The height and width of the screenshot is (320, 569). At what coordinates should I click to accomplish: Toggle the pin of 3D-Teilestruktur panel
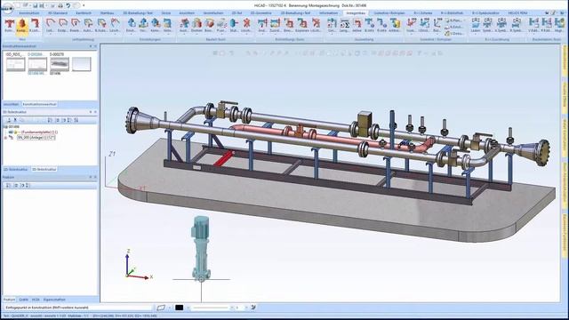(x=91, y=112)
